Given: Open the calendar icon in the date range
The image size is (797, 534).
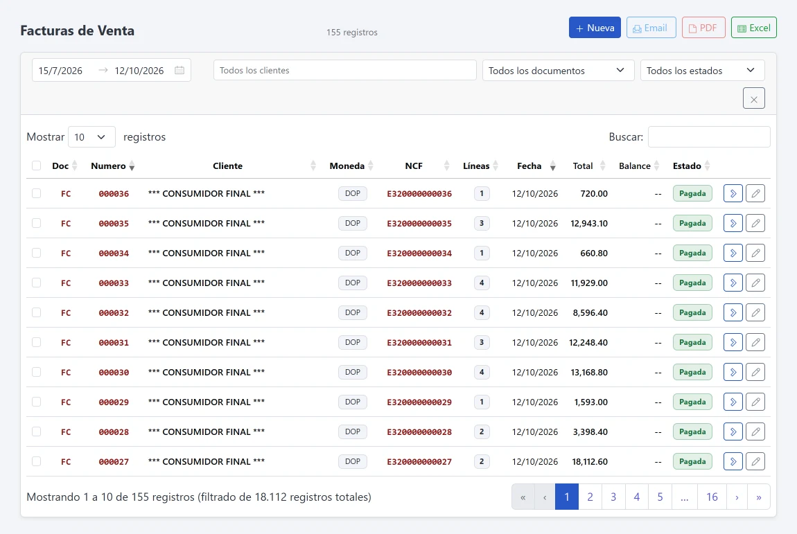Looking at the screenshot, I should coord(179,70).
